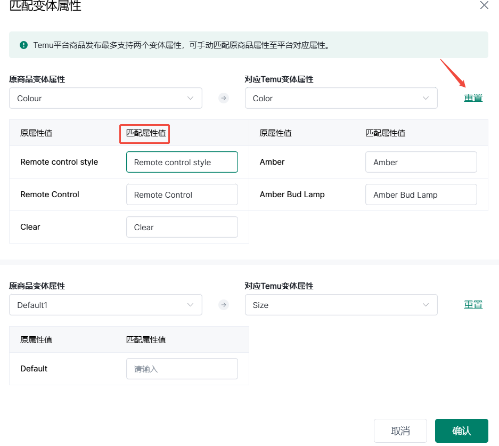
Task: Click the 匹配变体属性 dialog title
Action: tap(45, 6)
